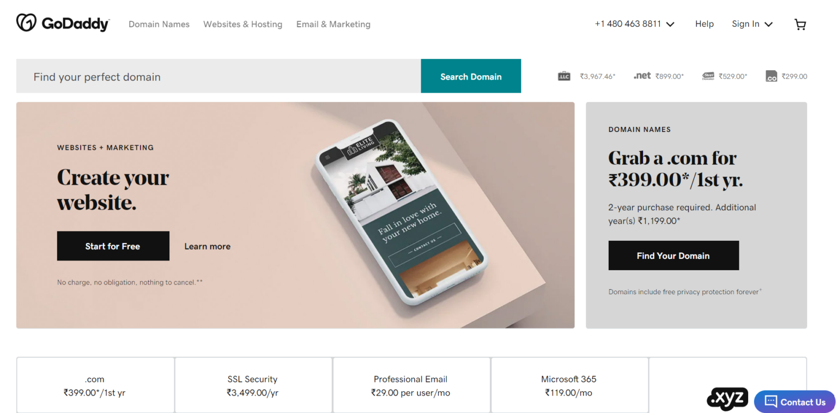The width and height of the screenshot is (837, 413).
Task: Open the Domain Names menu
Action: [x=159, y=24]
